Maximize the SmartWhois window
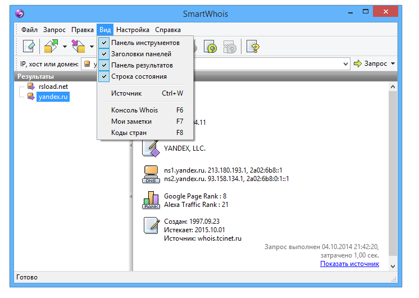419x298 pixels. pyautogui.click(x=366, y=11)
